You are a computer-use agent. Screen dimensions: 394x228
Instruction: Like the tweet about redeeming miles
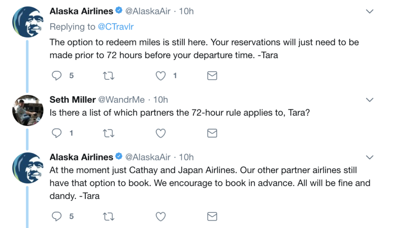[160, 76]
